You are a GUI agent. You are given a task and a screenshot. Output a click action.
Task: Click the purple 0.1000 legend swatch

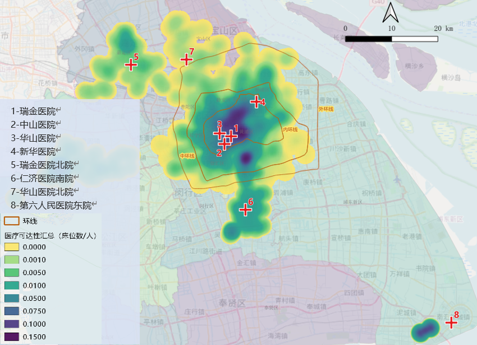(x=12, y=324)
